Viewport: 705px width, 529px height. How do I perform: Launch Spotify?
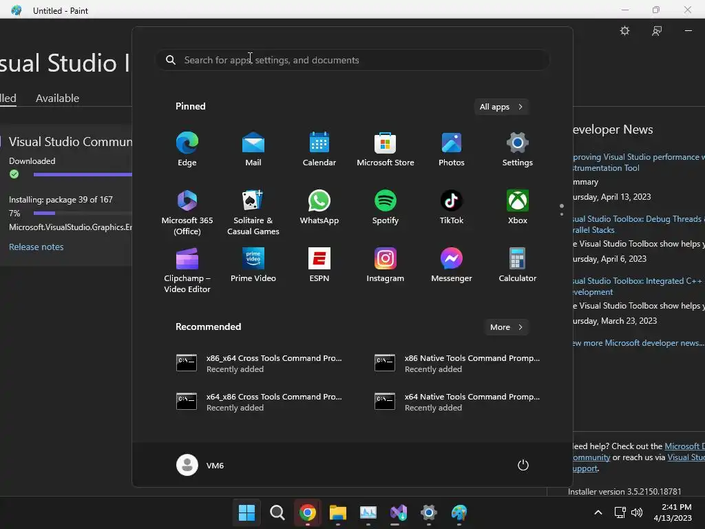[386, 207]
